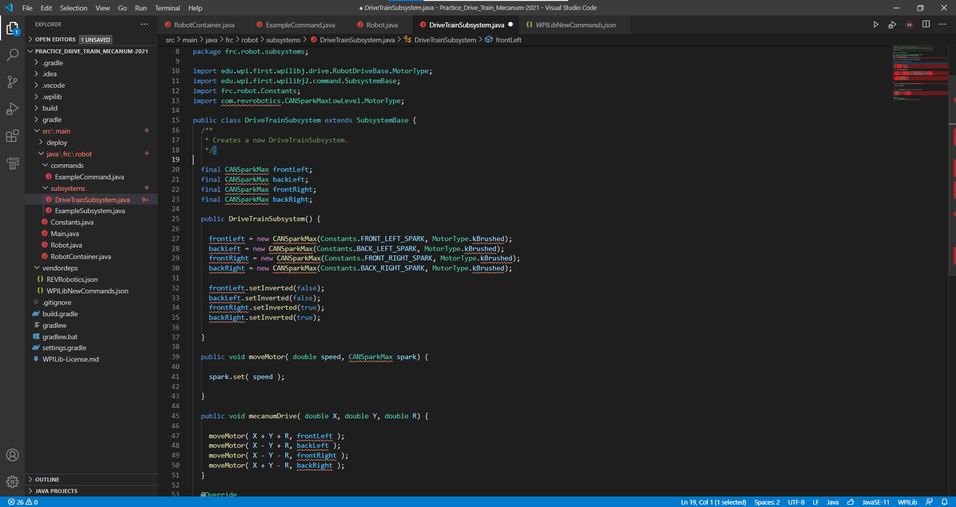
Task: Click the vertical editor scrollbar
Action: (952, 174)
